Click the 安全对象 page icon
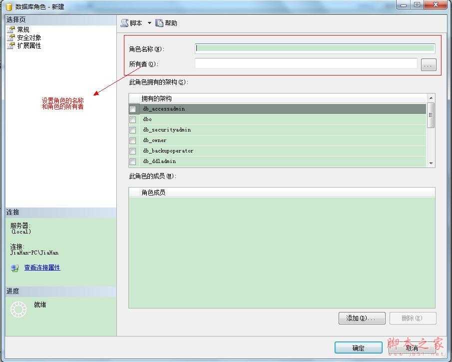 click(x=11, y=37)
